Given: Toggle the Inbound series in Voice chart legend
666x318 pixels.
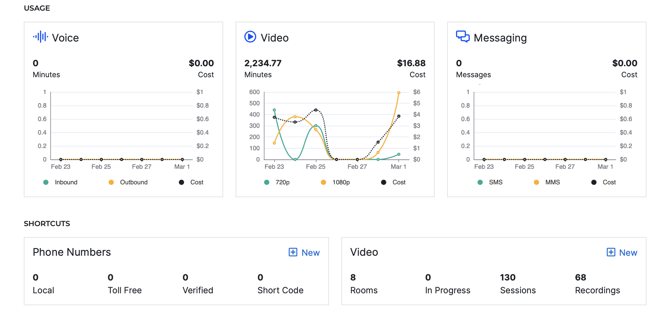Looking at the screenshot, I should [60, 182].
